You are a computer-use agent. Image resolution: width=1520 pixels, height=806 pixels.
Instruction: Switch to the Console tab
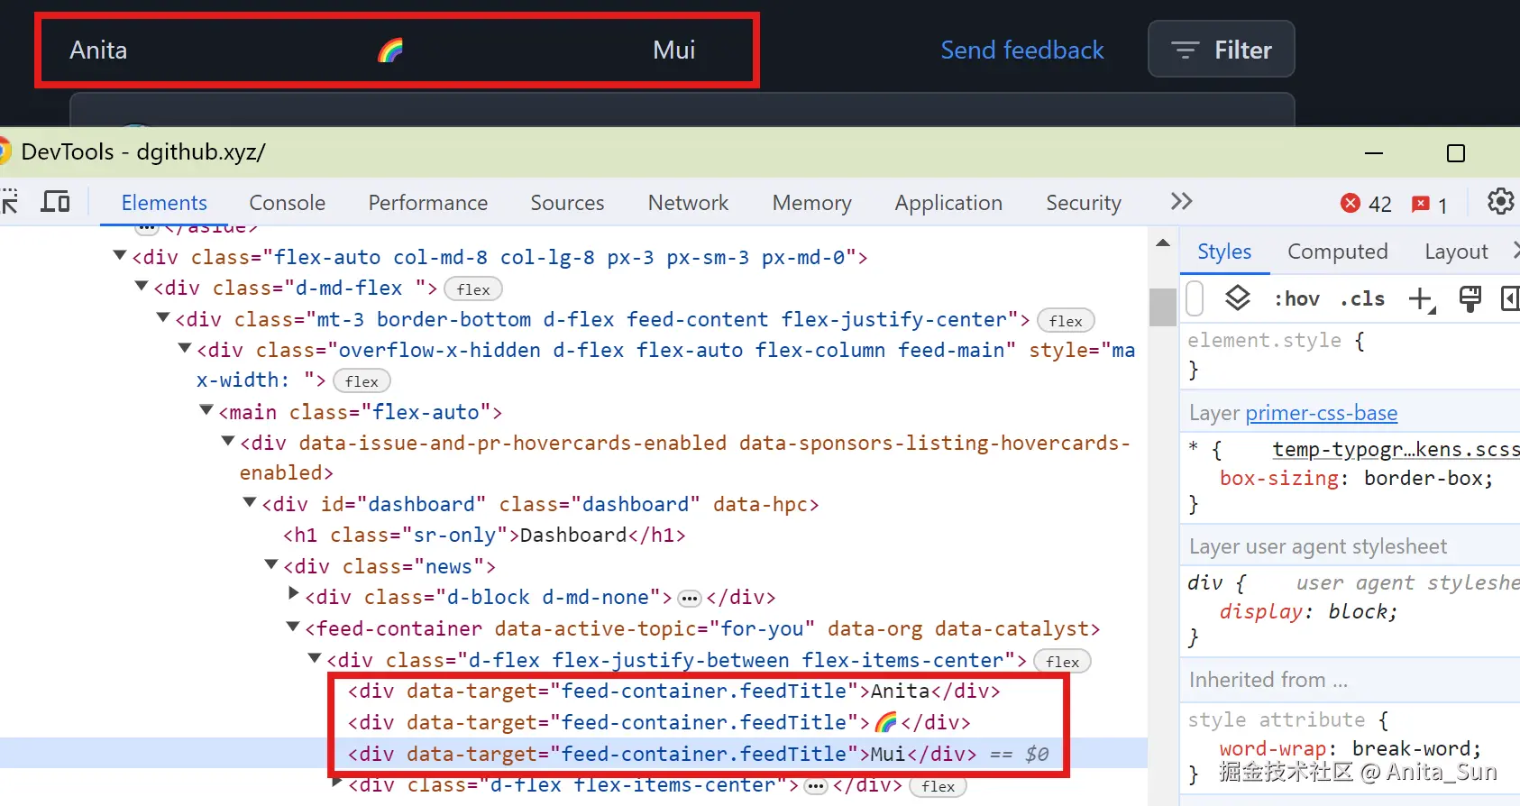pos(287,203)
